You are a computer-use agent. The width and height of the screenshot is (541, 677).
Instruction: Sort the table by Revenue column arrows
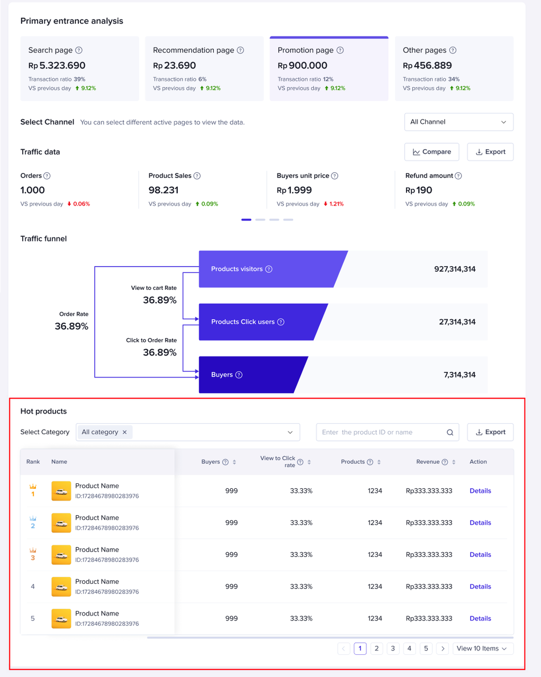tap(454, 462)
